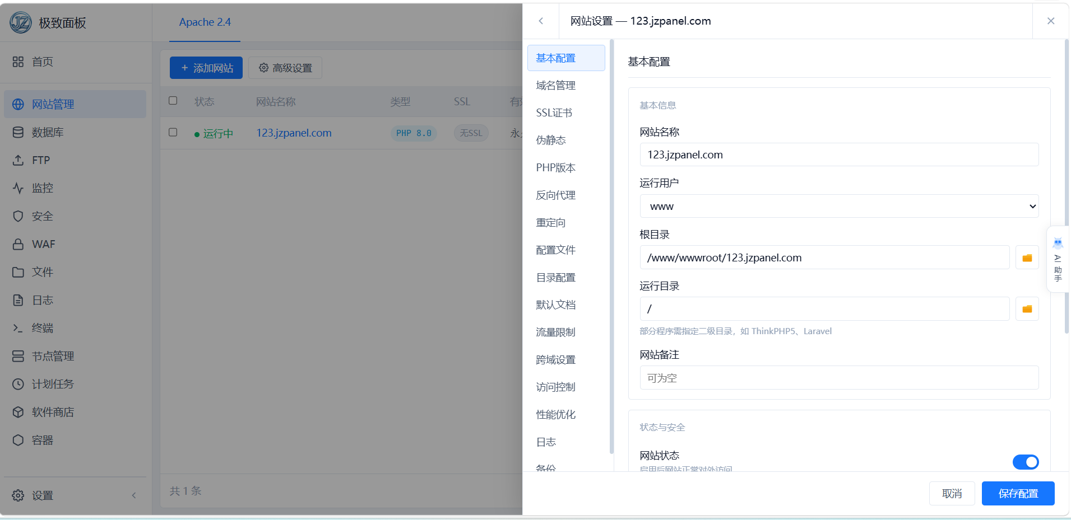This screenshot has height=520, width=1071.
Task: Open the 运行用户 www dropdown
Action: [x=839, y=206]
